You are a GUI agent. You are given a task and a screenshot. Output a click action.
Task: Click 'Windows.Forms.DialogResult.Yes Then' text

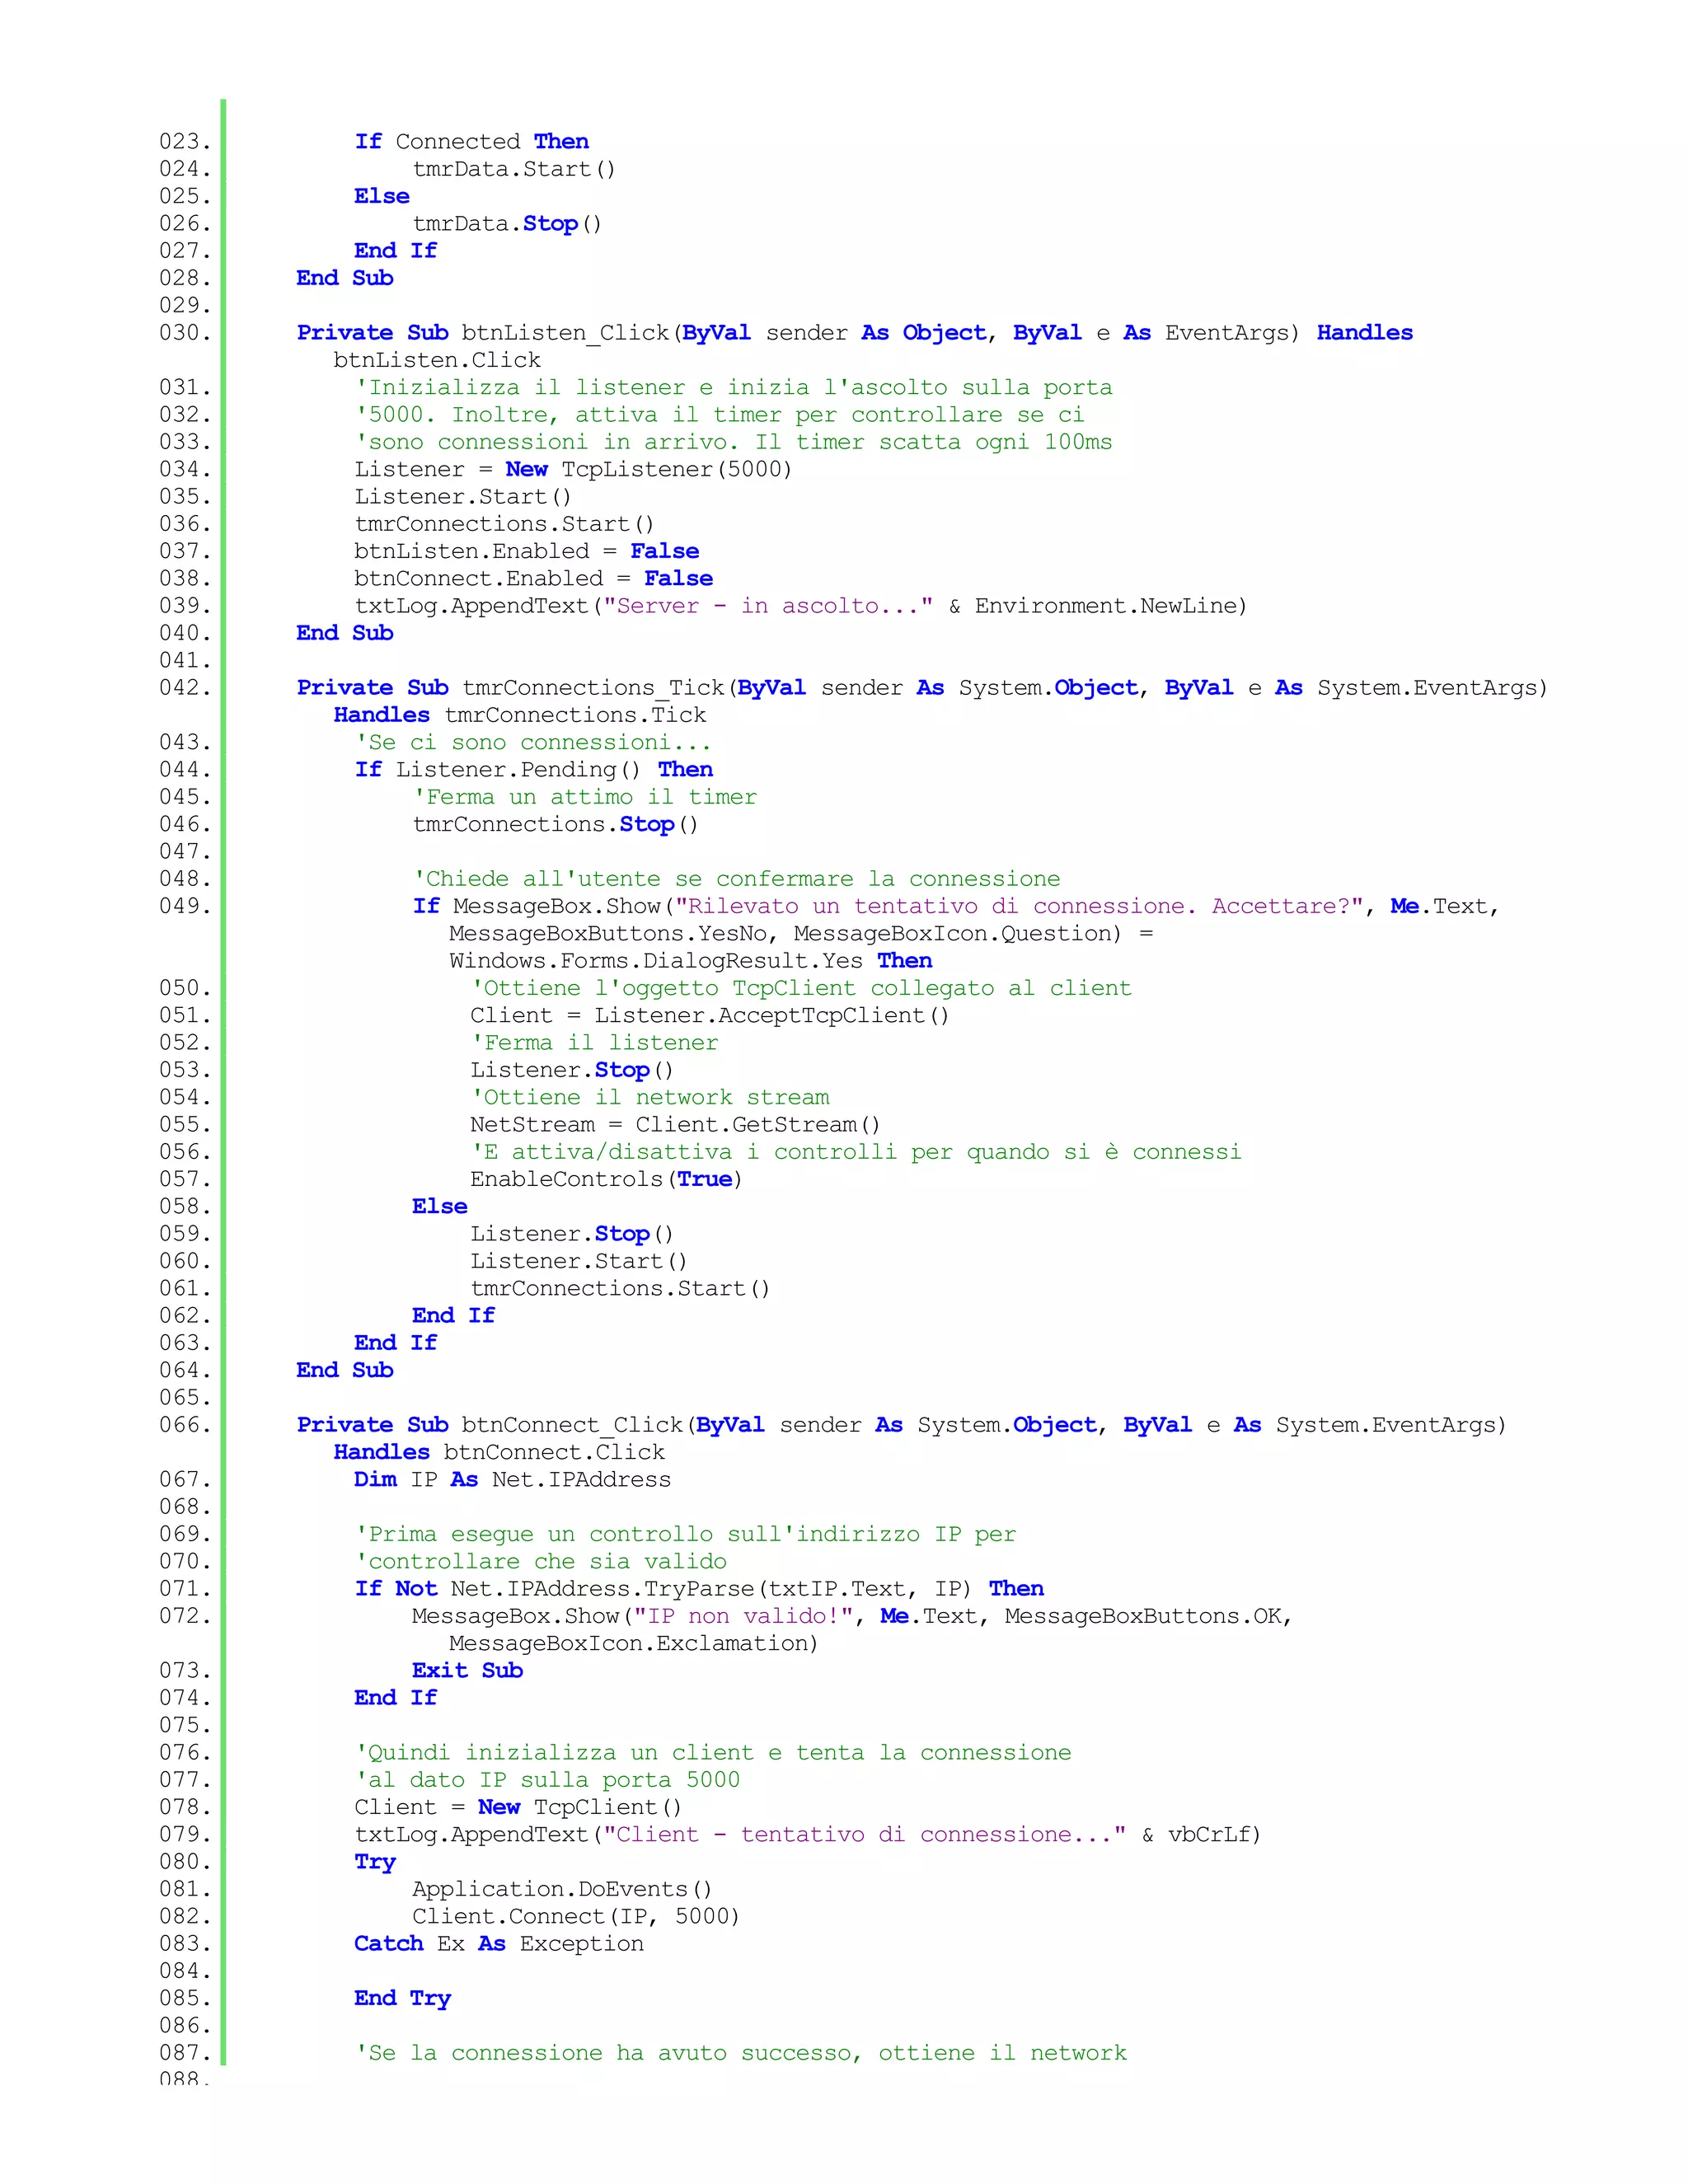(x=691, y=961)
